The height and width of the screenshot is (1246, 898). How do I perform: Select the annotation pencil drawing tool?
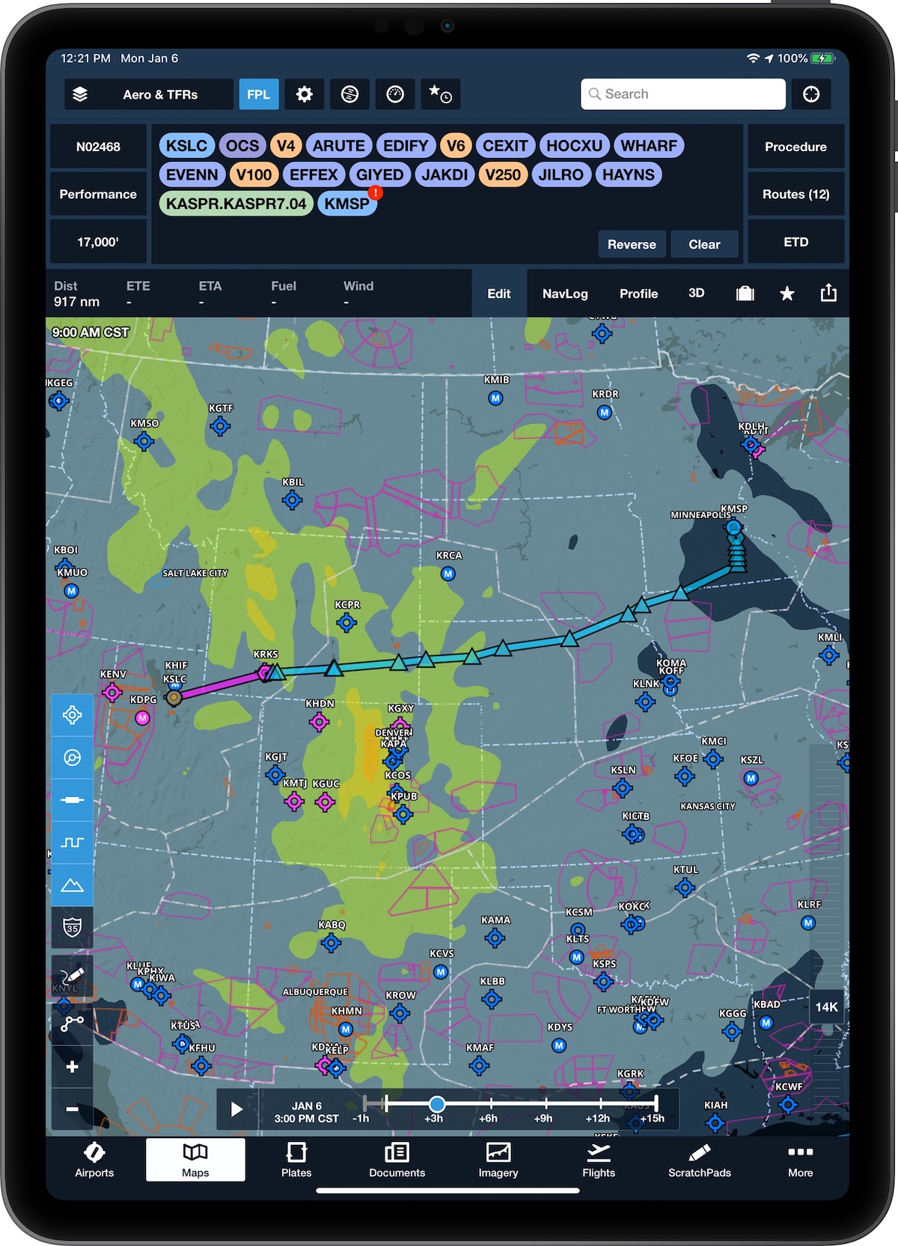pos(73,976)
